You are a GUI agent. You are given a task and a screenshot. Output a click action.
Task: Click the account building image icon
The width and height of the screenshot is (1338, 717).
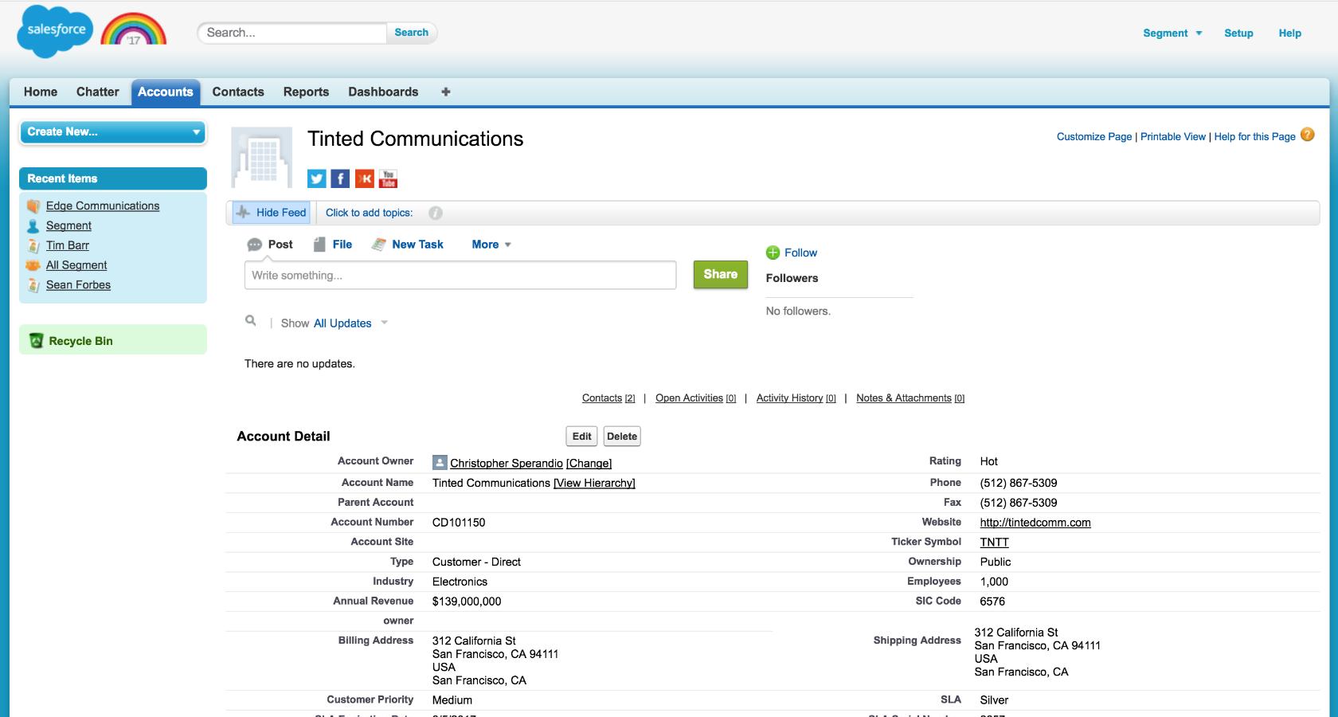click(x=262, y=157)
